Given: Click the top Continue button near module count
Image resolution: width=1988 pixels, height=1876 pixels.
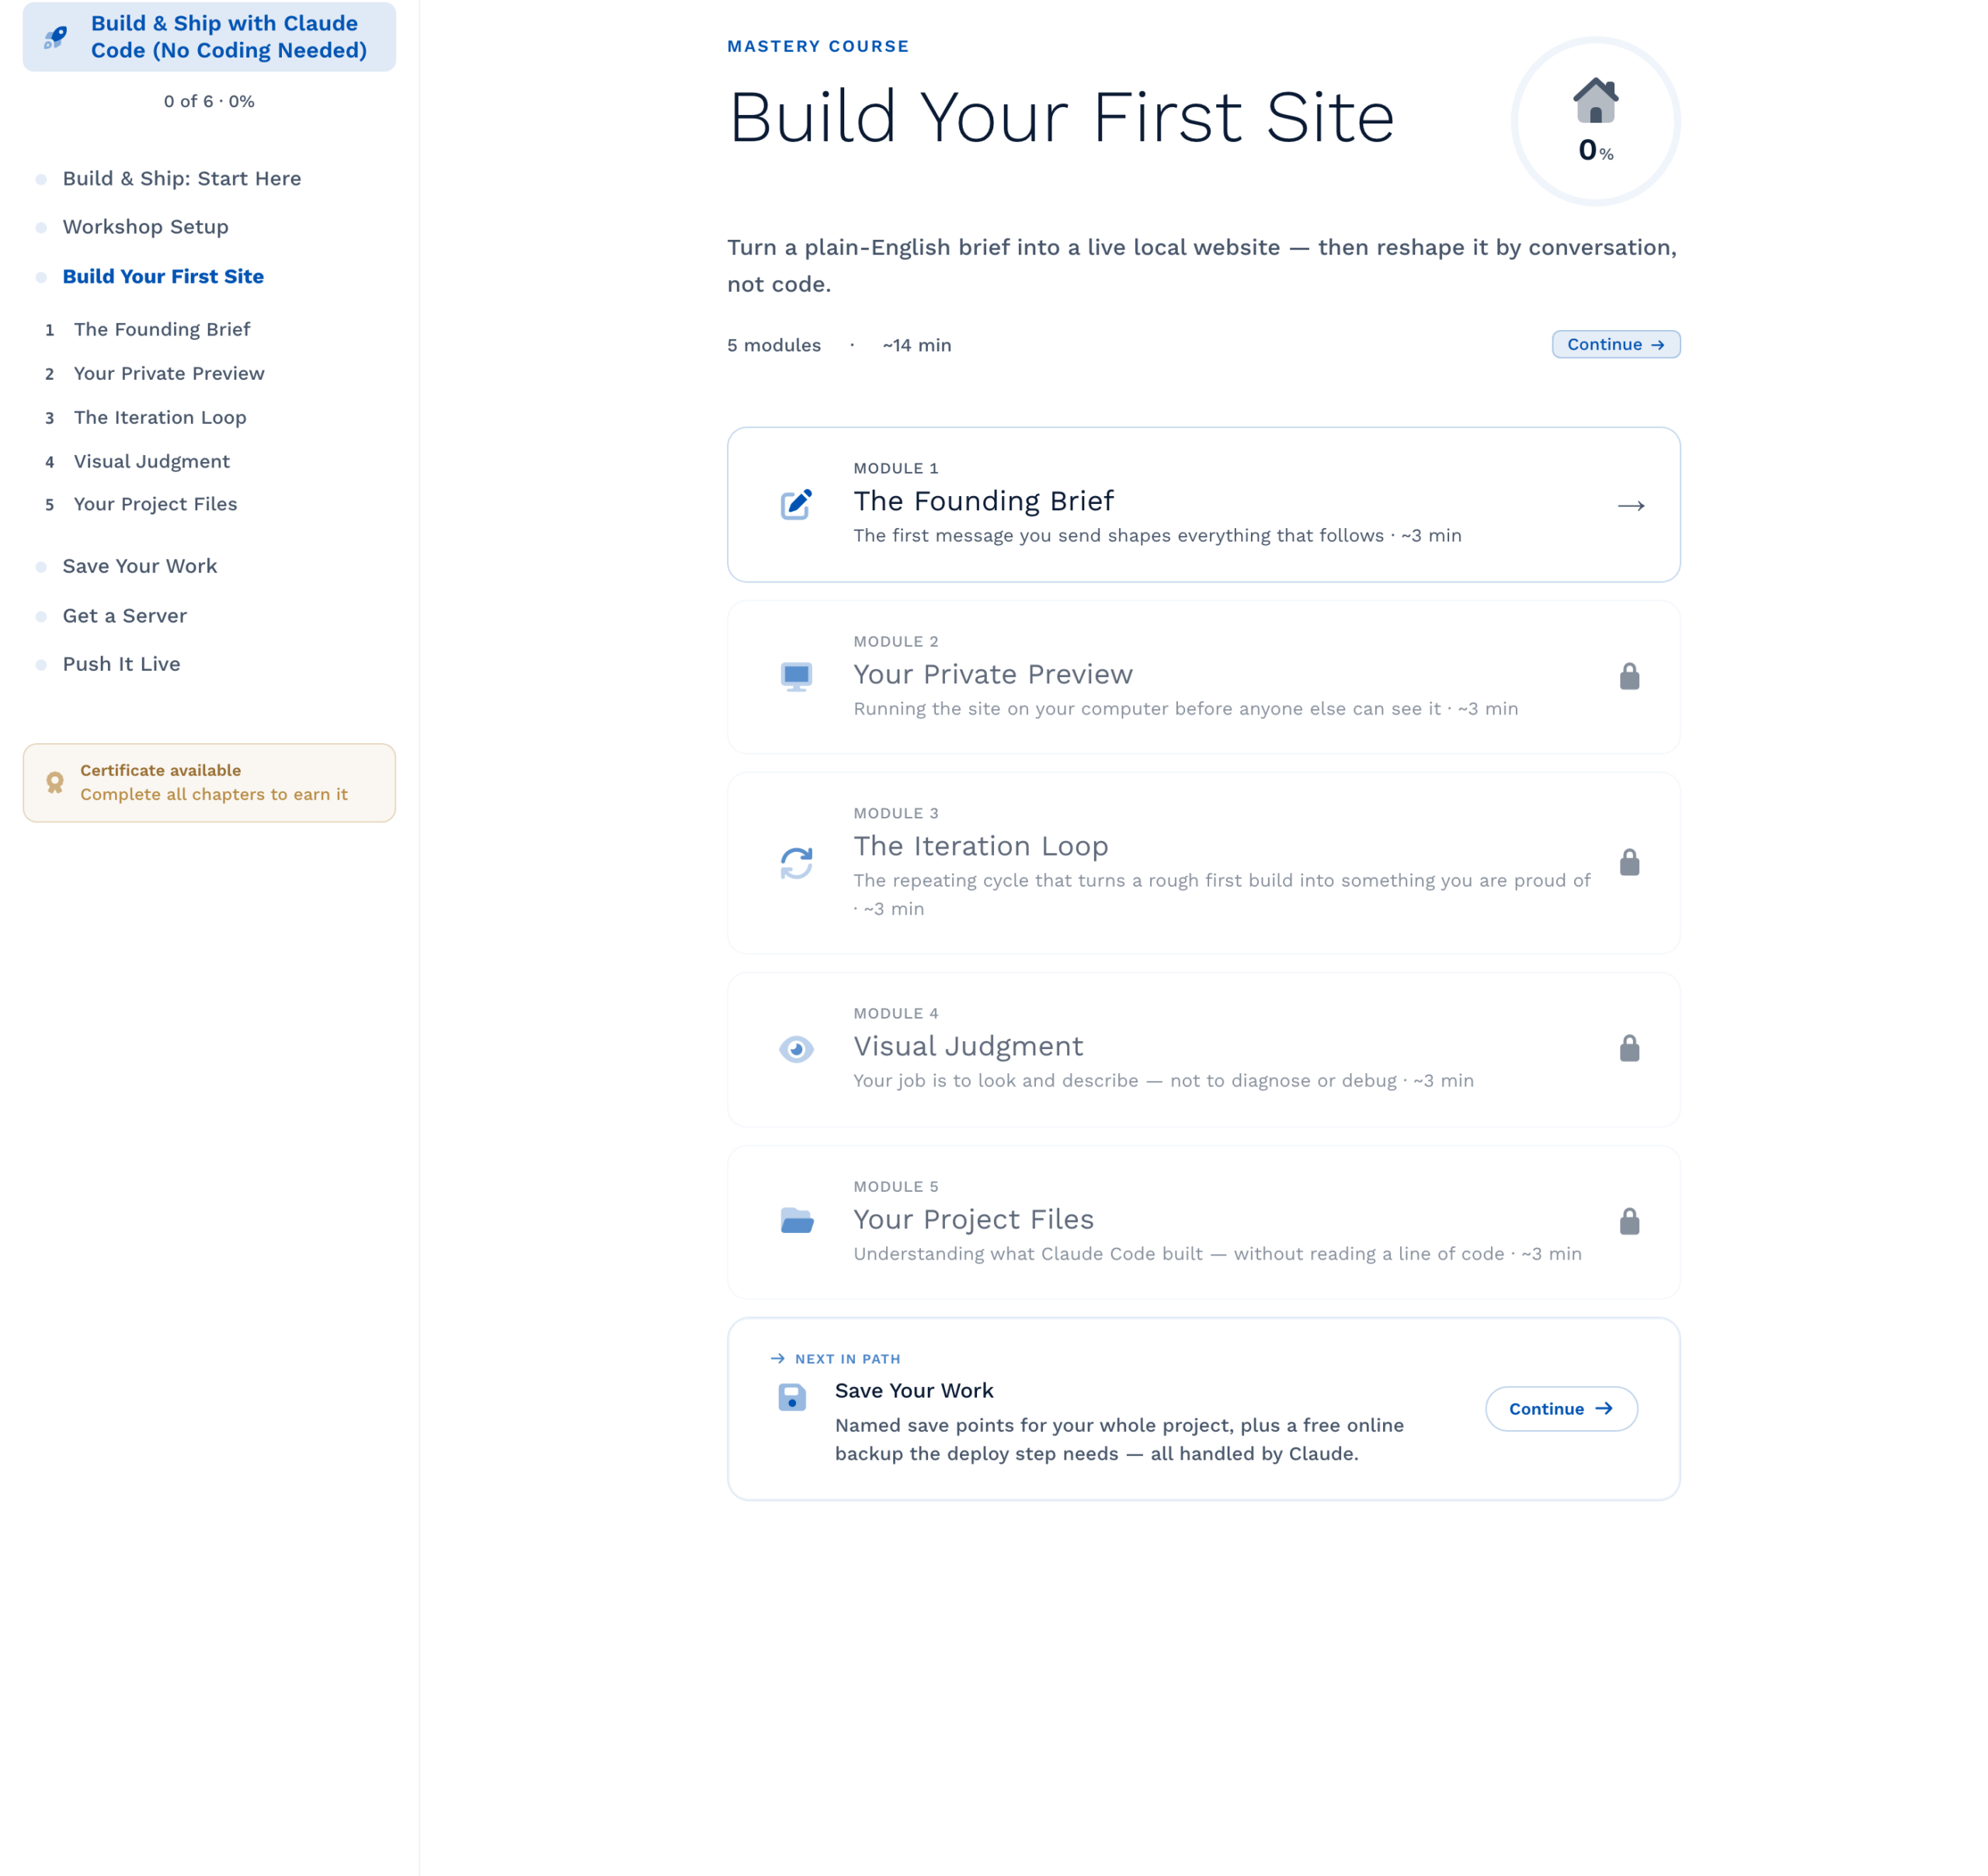Looking at the screenshot, I should [x=1615, y=344].
